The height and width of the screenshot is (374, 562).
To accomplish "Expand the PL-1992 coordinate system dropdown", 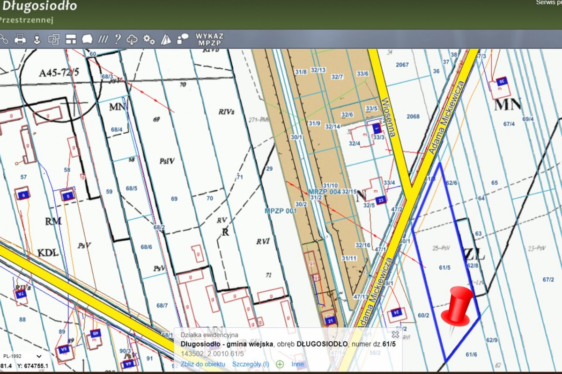I will [39, 356].
